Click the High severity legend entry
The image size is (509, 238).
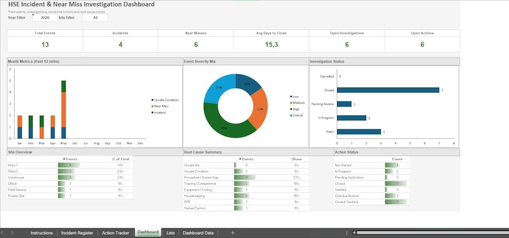click(x=294, y=109)
